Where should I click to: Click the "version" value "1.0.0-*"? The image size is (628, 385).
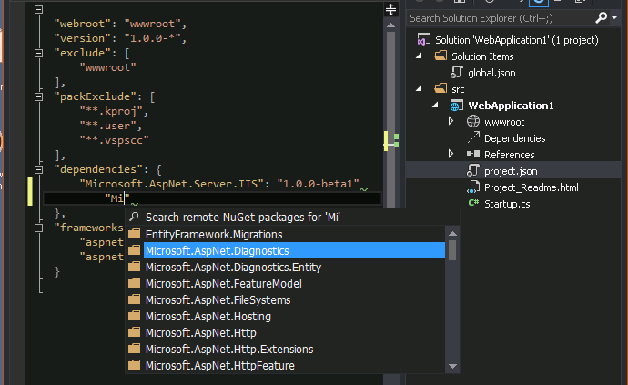click(152, 38)
